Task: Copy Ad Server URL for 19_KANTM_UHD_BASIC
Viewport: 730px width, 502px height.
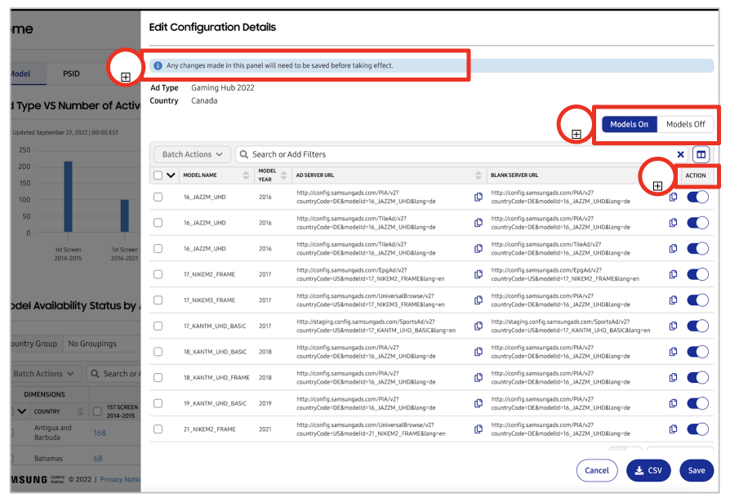Action: coord(479,403)
